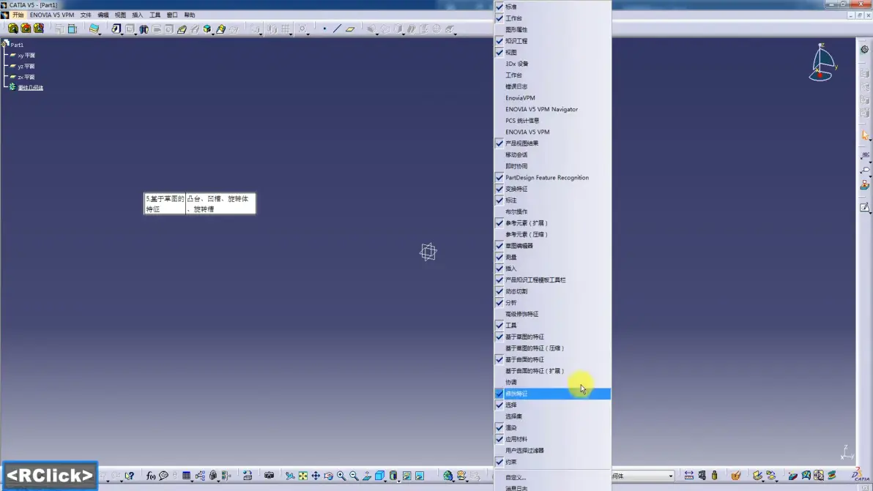Open the 工具 menu
873x491 pixels.
click(x=155, y=15)
